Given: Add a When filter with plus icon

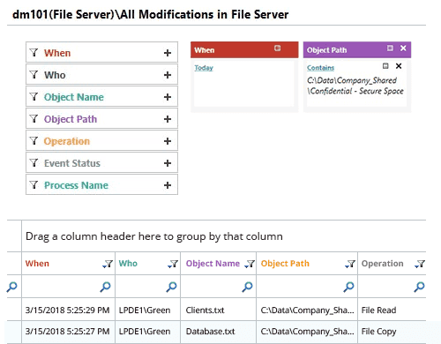Looking at the screenshot, I should [168, 53].
